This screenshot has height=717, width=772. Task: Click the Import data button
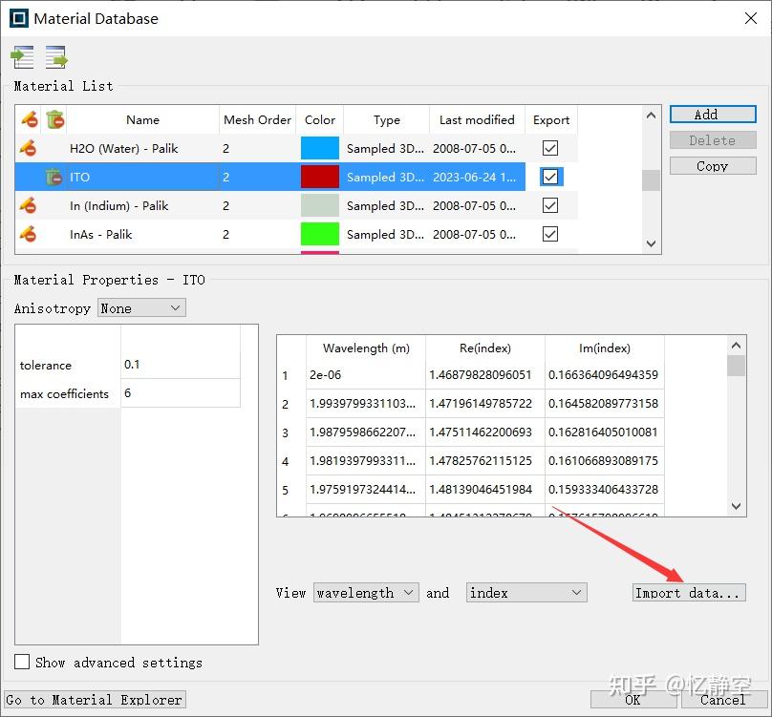pyautogui.click(x=689, y=592)
